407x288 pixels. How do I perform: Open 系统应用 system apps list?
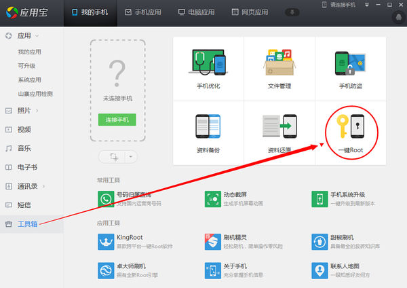coord(30,80)
